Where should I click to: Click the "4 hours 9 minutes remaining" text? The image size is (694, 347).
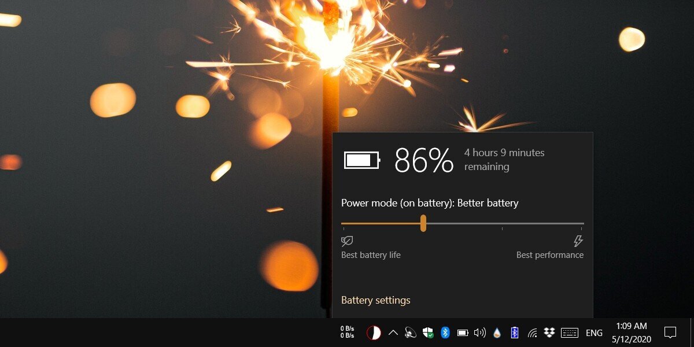(504, 160)
